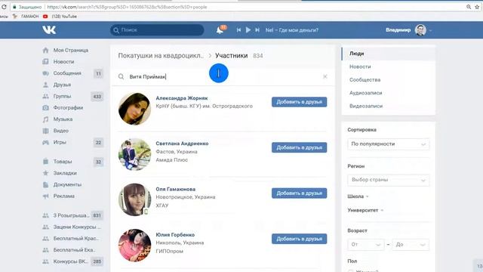
Task: Click the Друзья sidebar icon
Action: pyautogui.click(x=45, y=85)
